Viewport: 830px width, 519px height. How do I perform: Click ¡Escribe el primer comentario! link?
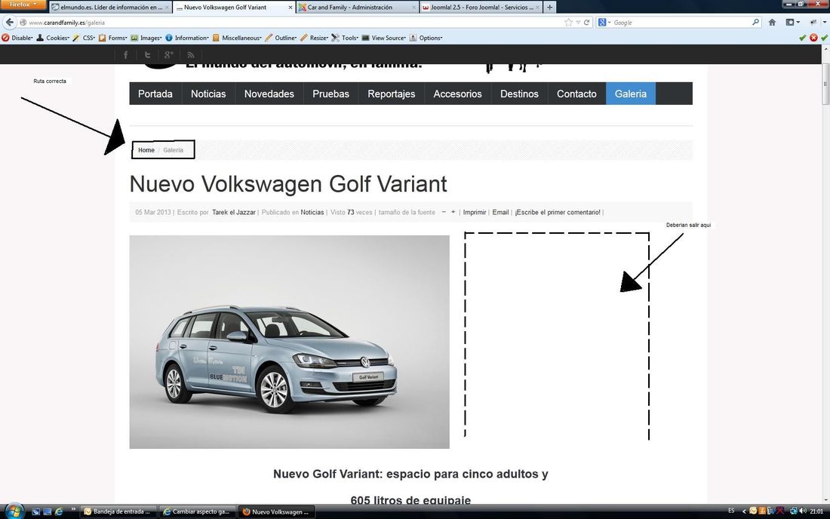pos(558,212)
